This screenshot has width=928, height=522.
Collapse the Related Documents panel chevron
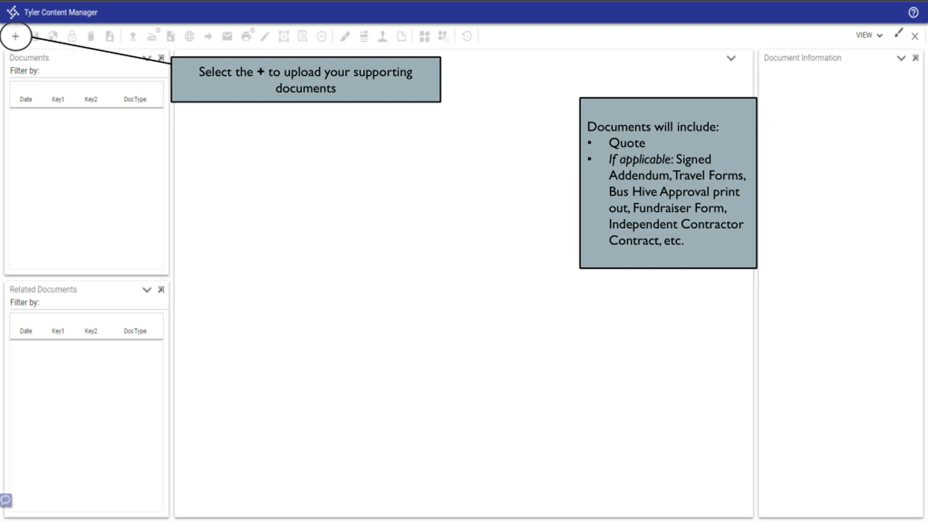coord(146,290)
